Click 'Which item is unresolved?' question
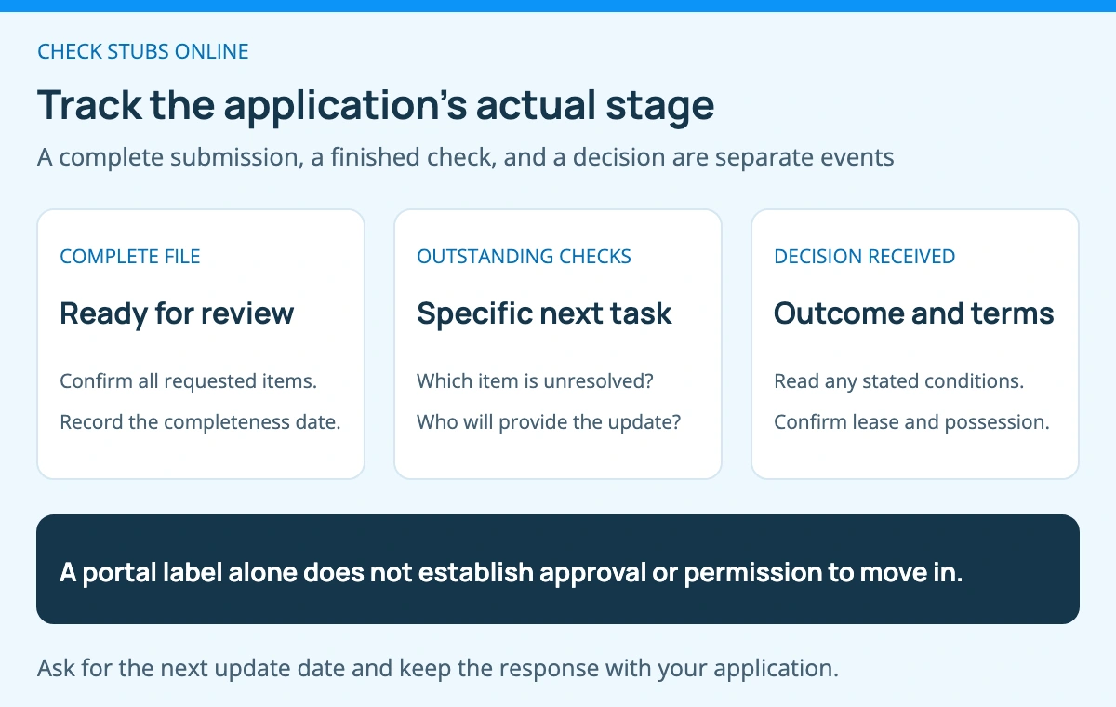This screenshot has height=707, width=1116. (536, 381)
